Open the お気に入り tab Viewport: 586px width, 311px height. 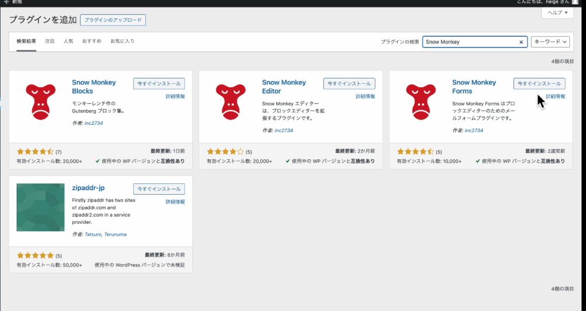click(x=122, y=41)
